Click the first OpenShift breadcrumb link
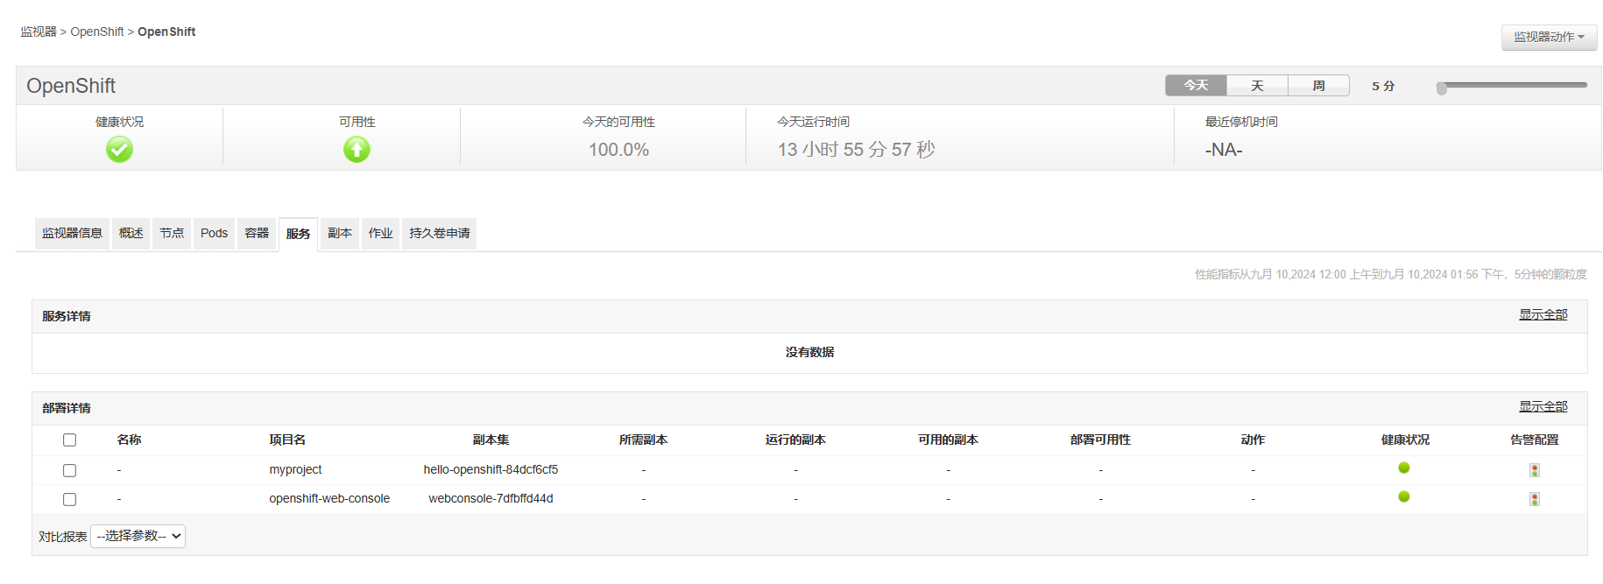Screen dimensions: 1603x584 97,32
